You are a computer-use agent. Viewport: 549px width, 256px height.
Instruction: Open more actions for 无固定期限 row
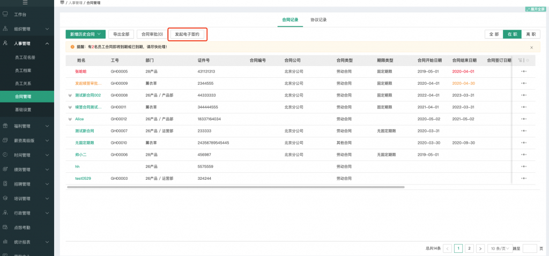point(524,143)
